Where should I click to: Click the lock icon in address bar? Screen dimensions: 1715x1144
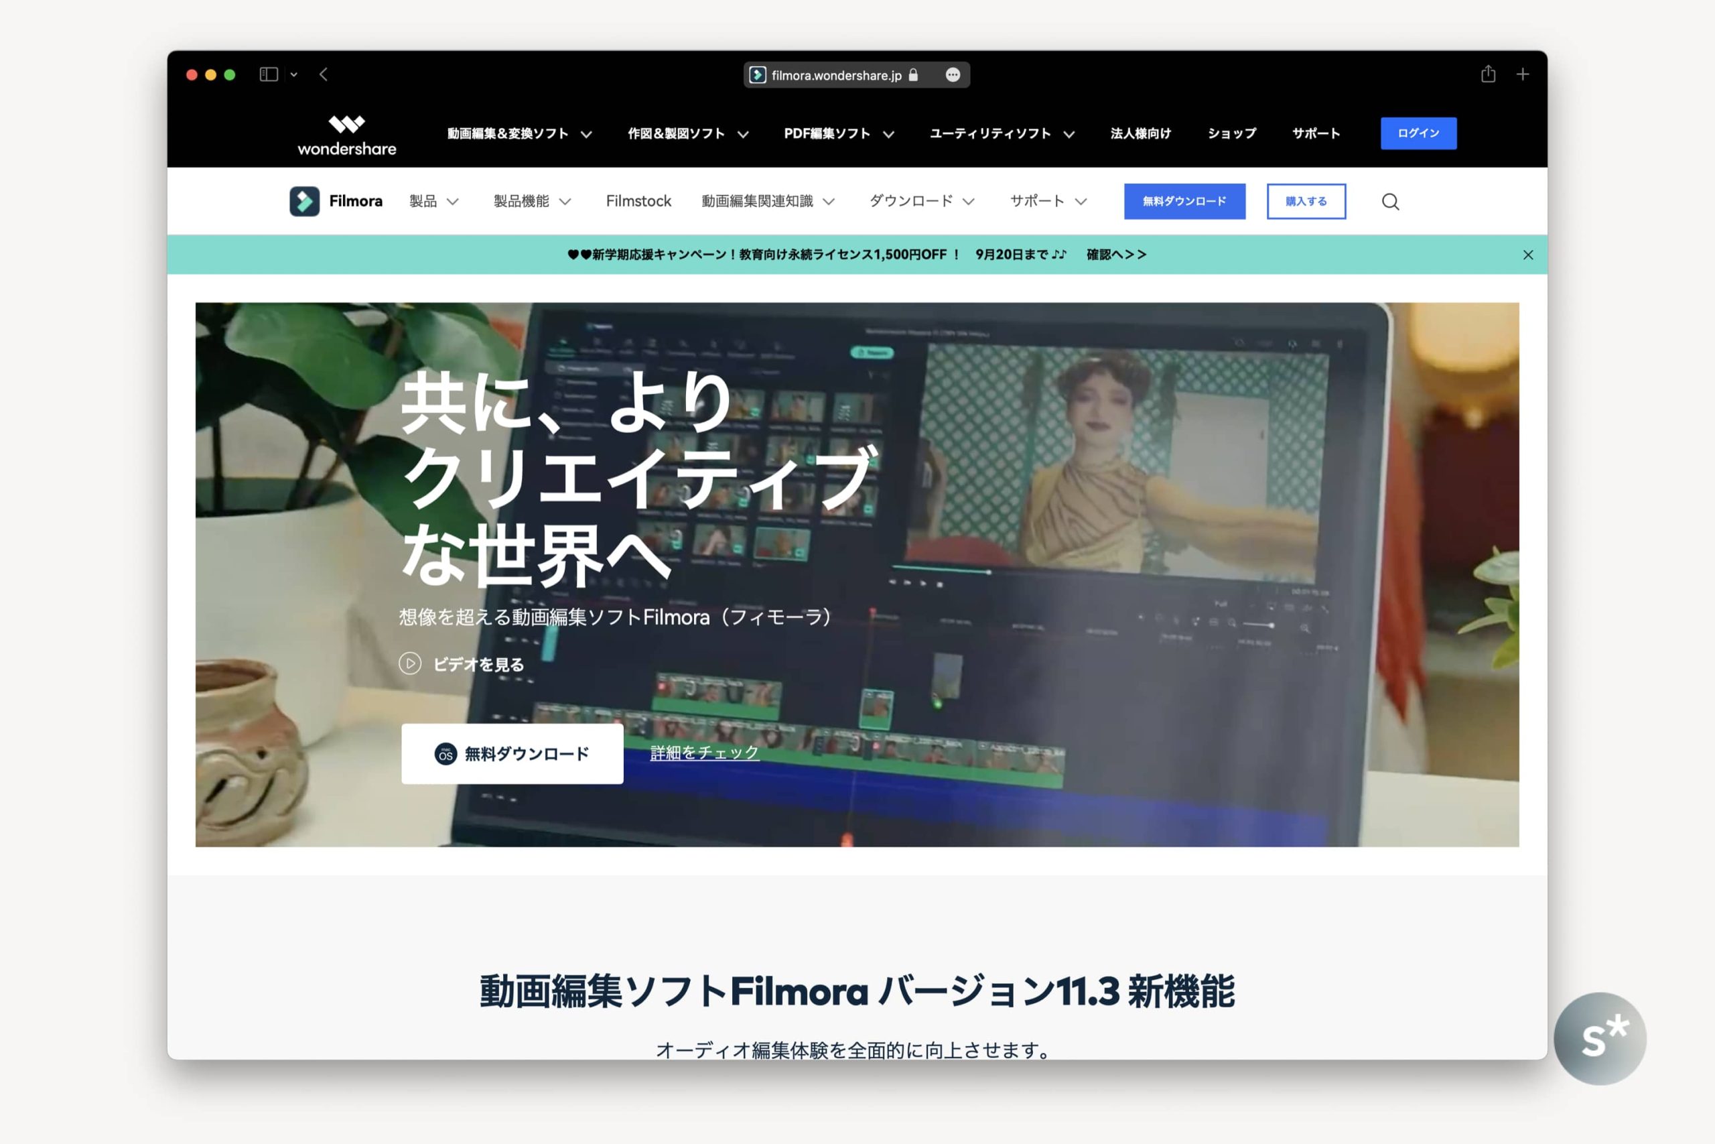point(913,74)
